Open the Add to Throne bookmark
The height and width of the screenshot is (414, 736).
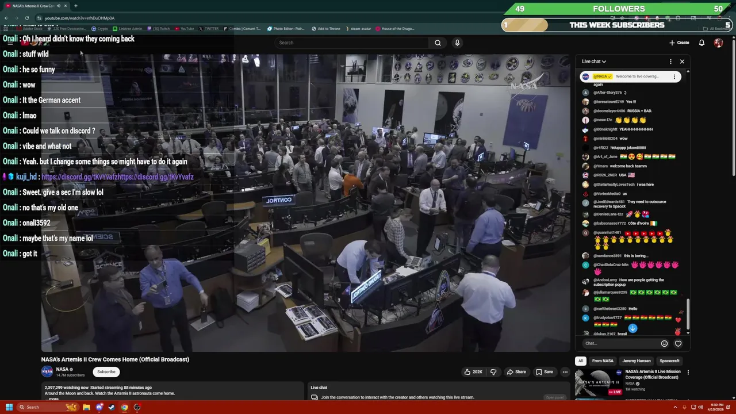pyautogui.click(x=325, y=29)
